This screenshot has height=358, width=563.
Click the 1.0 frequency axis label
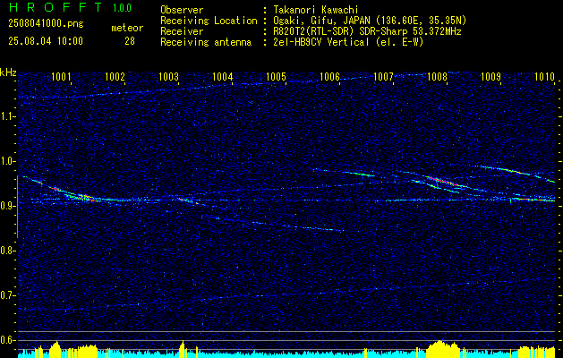tap(8, 161)
